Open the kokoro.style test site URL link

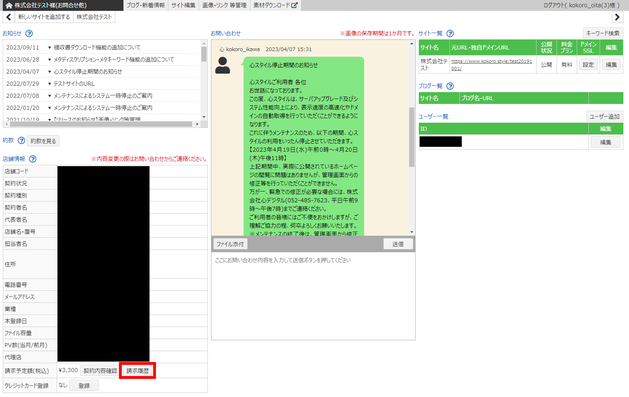tap(492, 65)
